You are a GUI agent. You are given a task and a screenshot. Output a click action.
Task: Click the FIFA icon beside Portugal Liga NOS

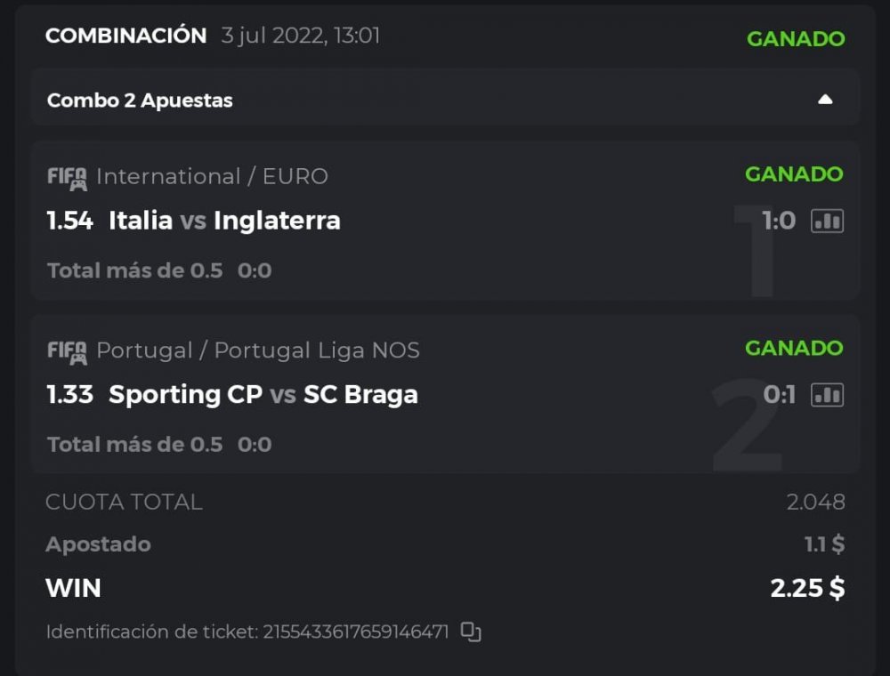pyautogui.click(x=67, y=351)
